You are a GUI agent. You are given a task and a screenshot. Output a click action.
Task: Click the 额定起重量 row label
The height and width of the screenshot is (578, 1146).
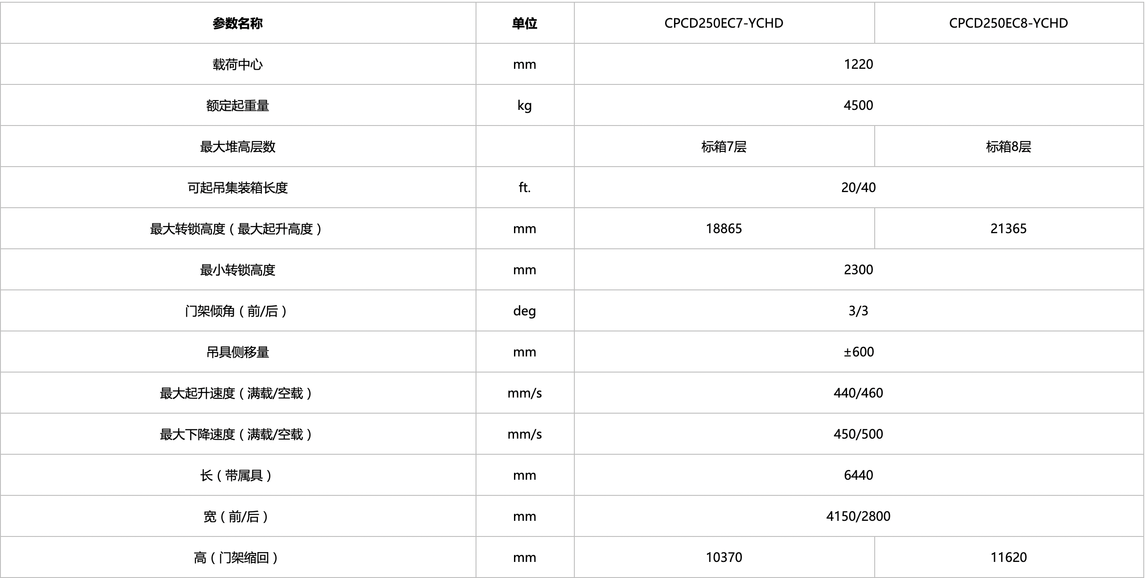(237, 105)
